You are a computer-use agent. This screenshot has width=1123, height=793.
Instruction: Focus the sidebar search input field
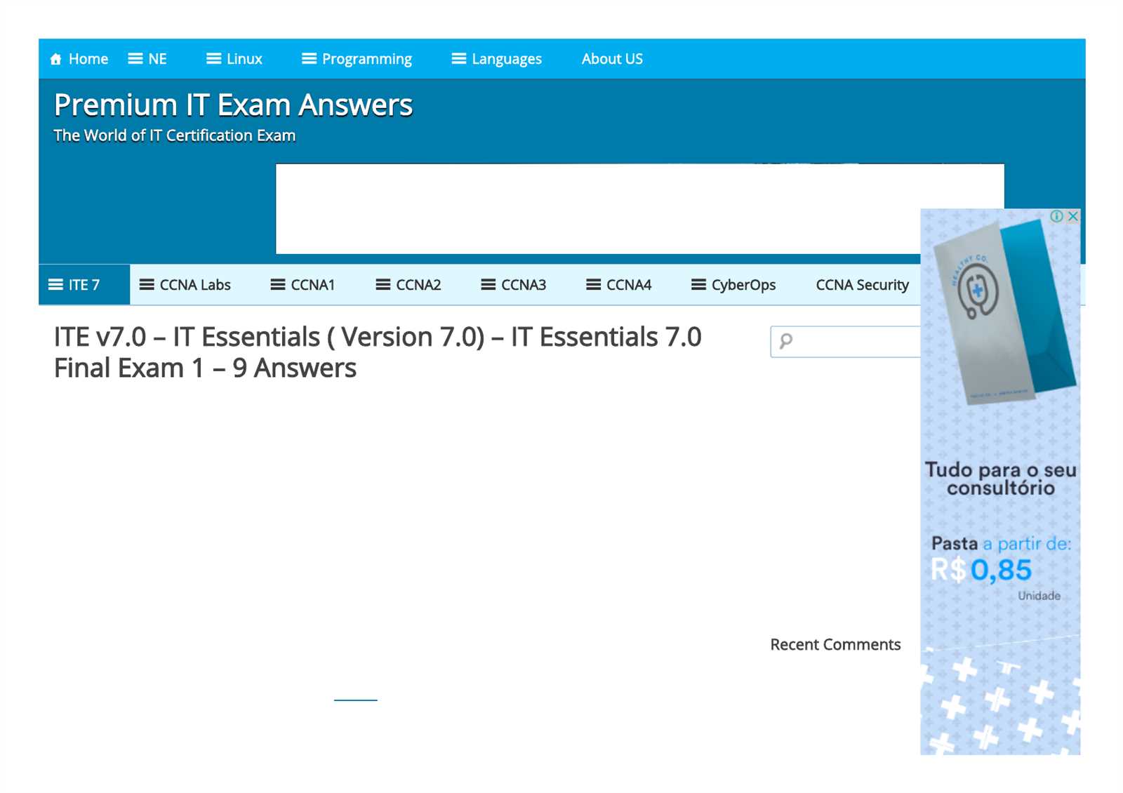846,342
